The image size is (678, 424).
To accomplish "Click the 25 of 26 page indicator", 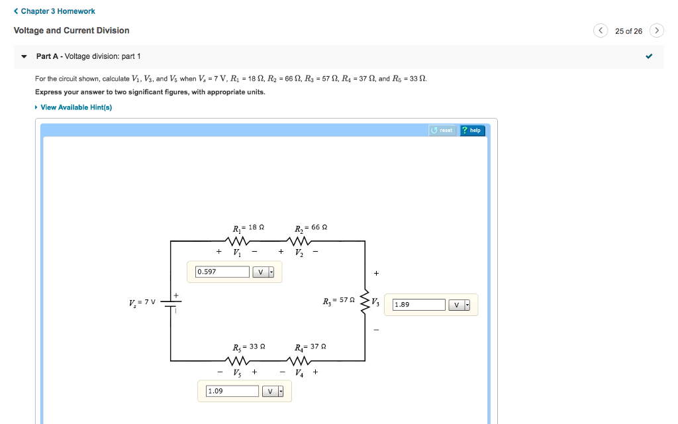I will pyautogui.click(x=628, y=30).
